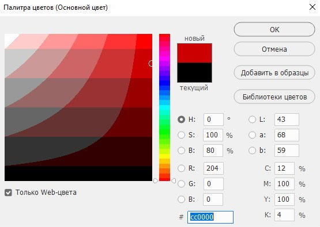320x227 pixels.
Task: Click the G green value field
Action: pyautogui.click(x=213, y=184)
